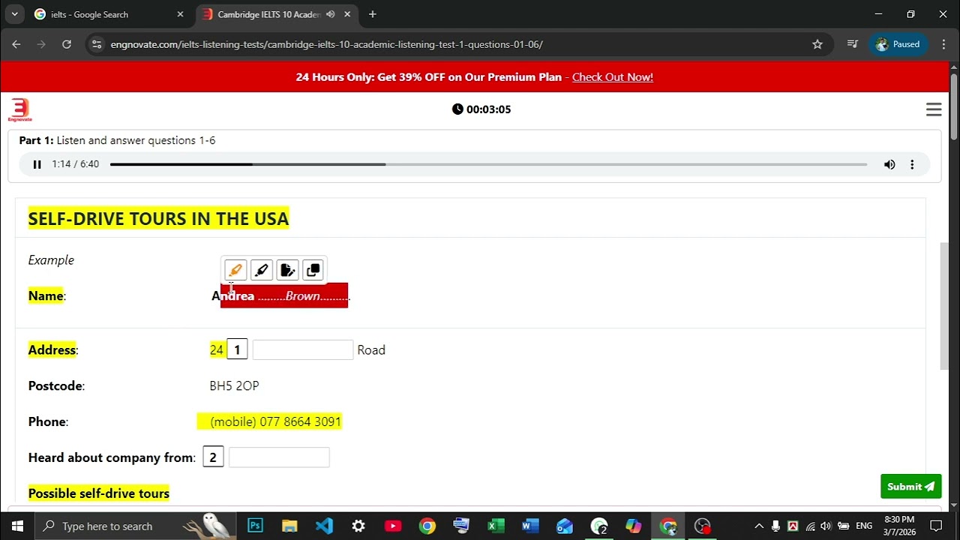The image size is (960, 540).
Task: Open the notification center icon
Action: 936,526
